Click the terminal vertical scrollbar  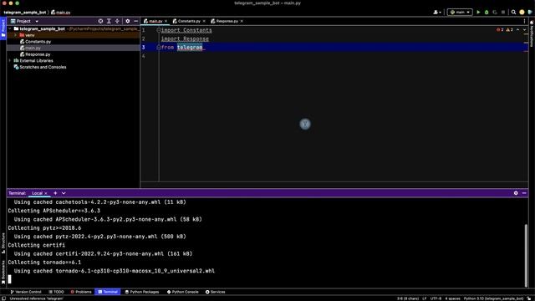pyautogui.click(x=526, y=255)
